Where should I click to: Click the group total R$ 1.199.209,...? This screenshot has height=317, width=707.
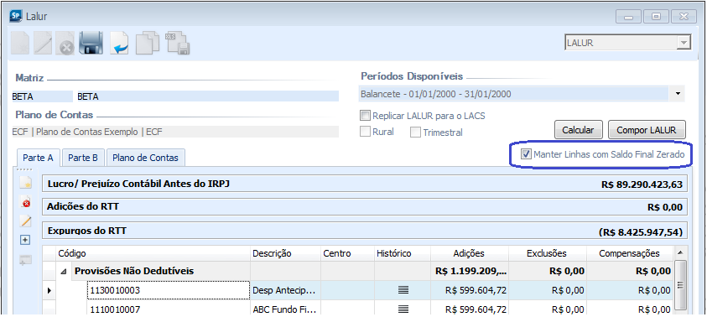pyautogui.click(x=471, y=272)
